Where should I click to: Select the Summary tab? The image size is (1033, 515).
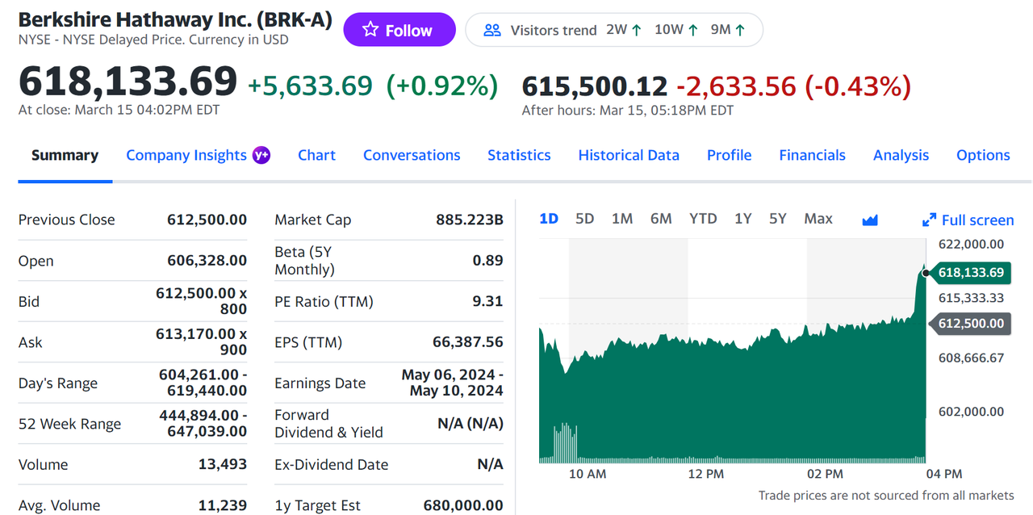[65, 155]
